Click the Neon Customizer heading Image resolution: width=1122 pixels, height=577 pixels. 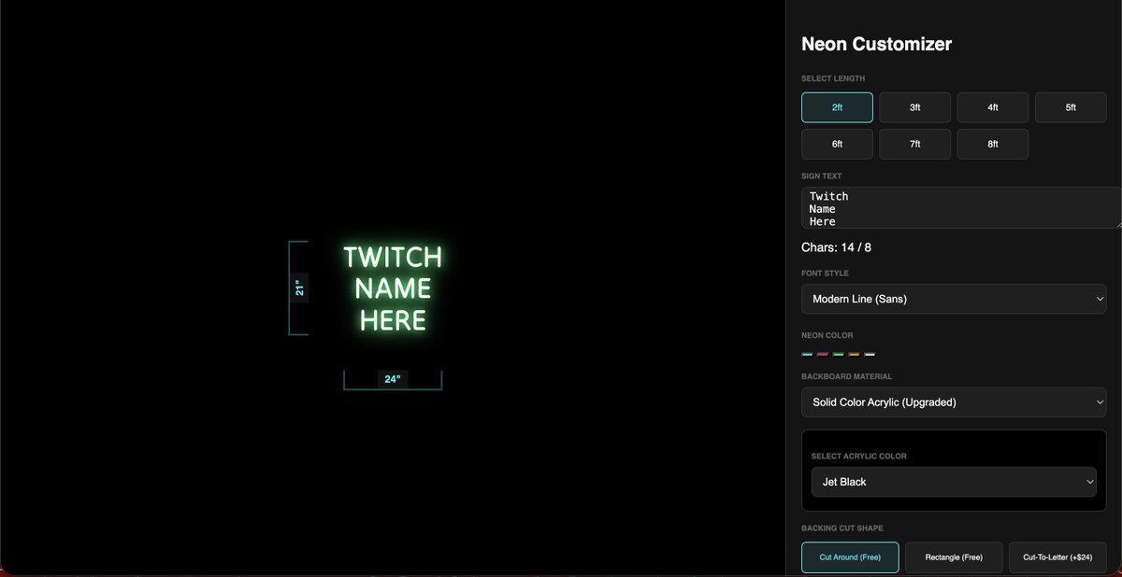tap(877, 44)
